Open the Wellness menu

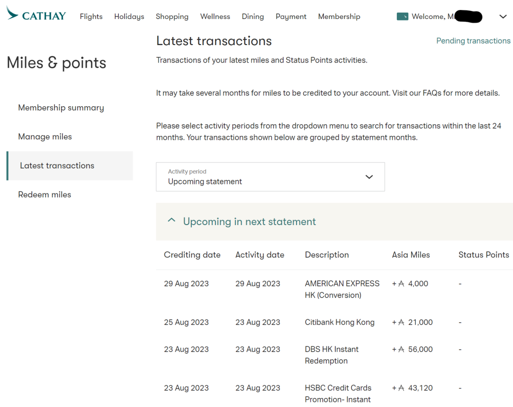click(x=215, y=17)
